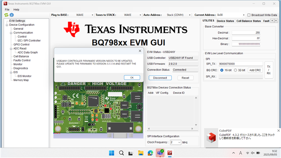Open Clock Frequency MHz combo box
Viewport: 281px width, 158px height.
point(176,142)
